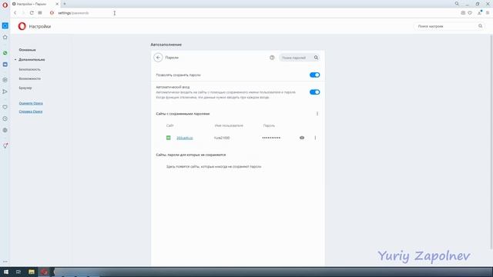Open the sidebar home icon
The image size is (493, 277).
(x=5, y=37)
